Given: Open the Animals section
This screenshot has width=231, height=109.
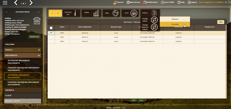Looking at the screenshot, I should click(23, 90).
